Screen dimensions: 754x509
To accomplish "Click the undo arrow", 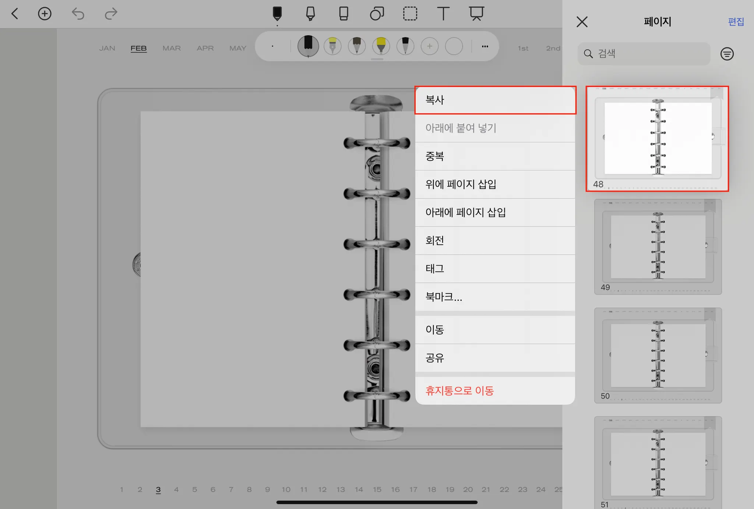I will click(x=78, y=14).
